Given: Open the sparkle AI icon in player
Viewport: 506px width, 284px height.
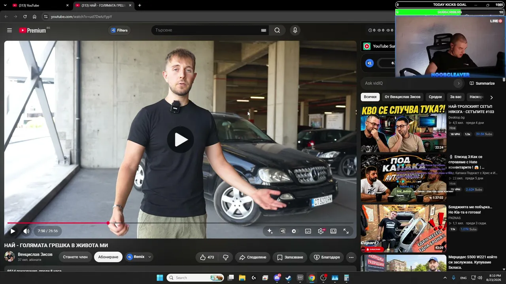Looking at the screenshot, I should (270, 231).
